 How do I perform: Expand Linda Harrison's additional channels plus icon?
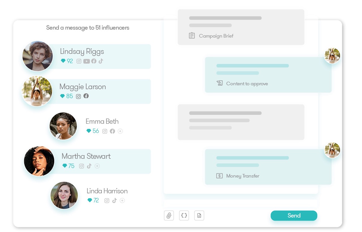click(x=122, y=200)
